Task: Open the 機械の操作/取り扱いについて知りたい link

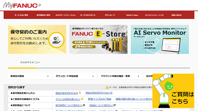Action: click(x=134, y=99)
